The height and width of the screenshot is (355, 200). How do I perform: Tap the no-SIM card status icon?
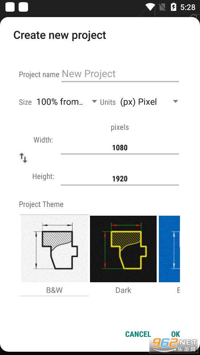[x=162, y=7]
